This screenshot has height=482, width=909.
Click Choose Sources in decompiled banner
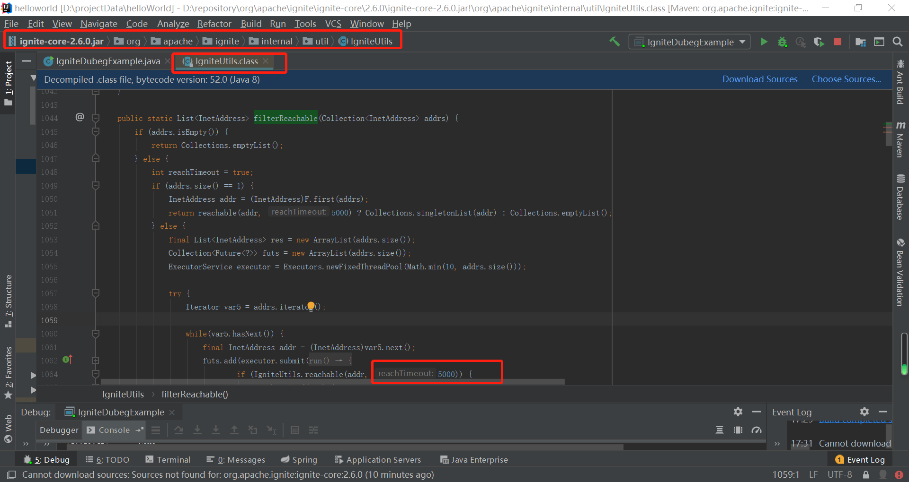[846, 79]
